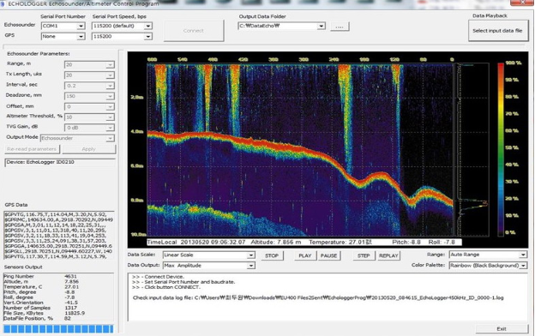Click the Device: EchoLogger ID0210 field
This screenshot has height=336, width=535.
[x=60, y=162]
